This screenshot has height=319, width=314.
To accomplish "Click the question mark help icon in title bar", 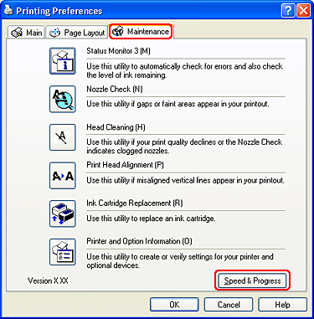I will [288, 11].
